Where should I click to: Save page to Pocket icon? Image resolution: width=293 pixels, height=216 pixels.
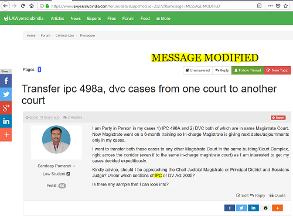278,6
